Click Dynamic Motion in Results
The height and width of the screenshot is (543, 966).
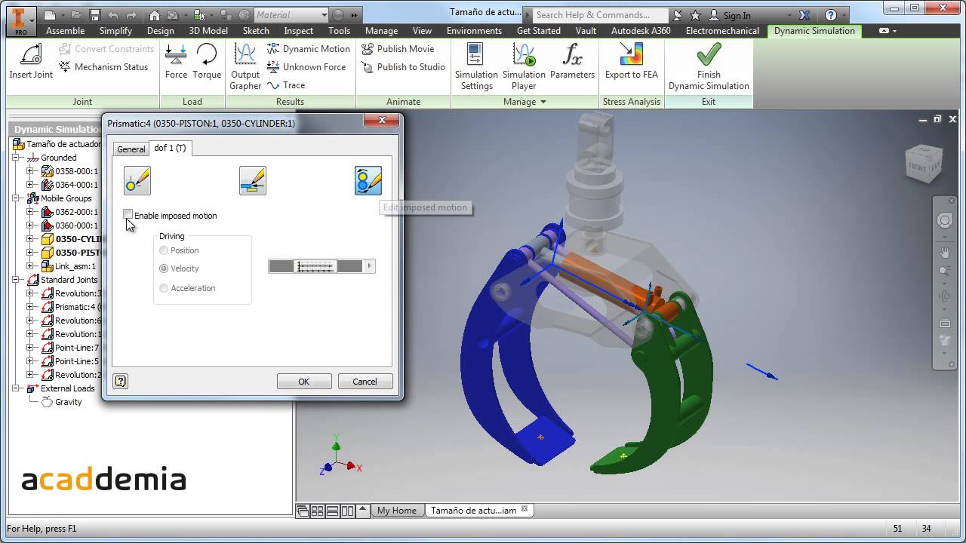tap(309, 49)
